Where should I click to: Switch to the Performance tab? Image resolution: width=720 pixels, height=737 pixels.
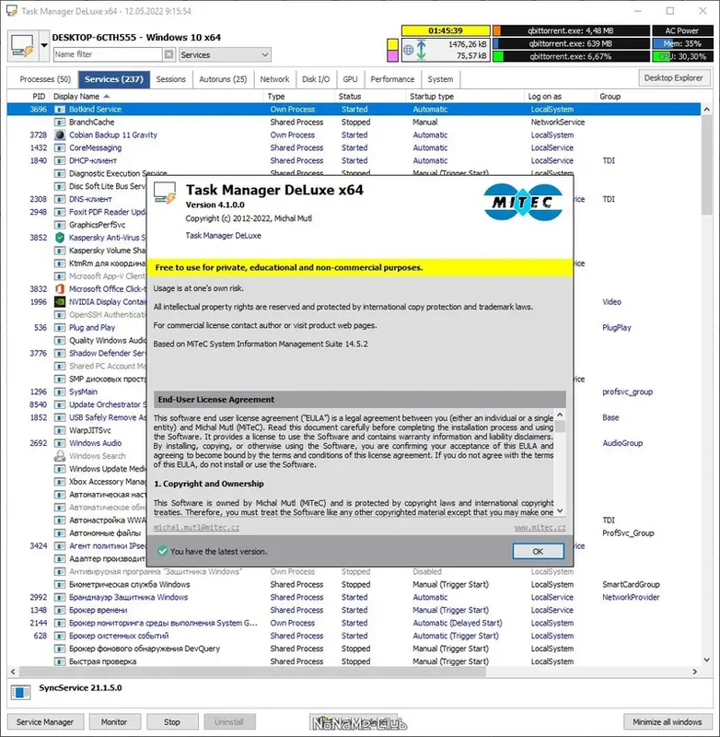click(392, 79)
